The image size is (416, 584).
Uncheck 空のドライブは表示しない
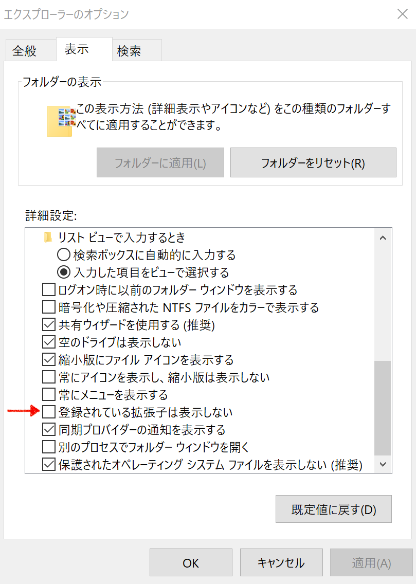click(x=49, y=342)
